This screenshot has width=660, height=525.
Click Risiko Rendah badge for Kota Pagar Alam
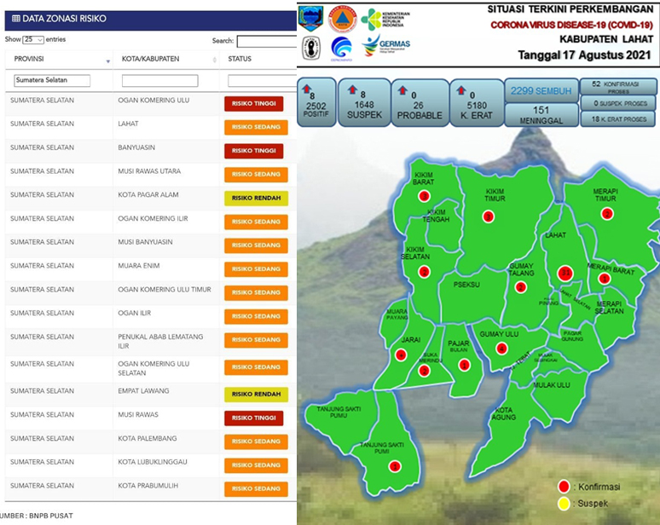(256, 199)
